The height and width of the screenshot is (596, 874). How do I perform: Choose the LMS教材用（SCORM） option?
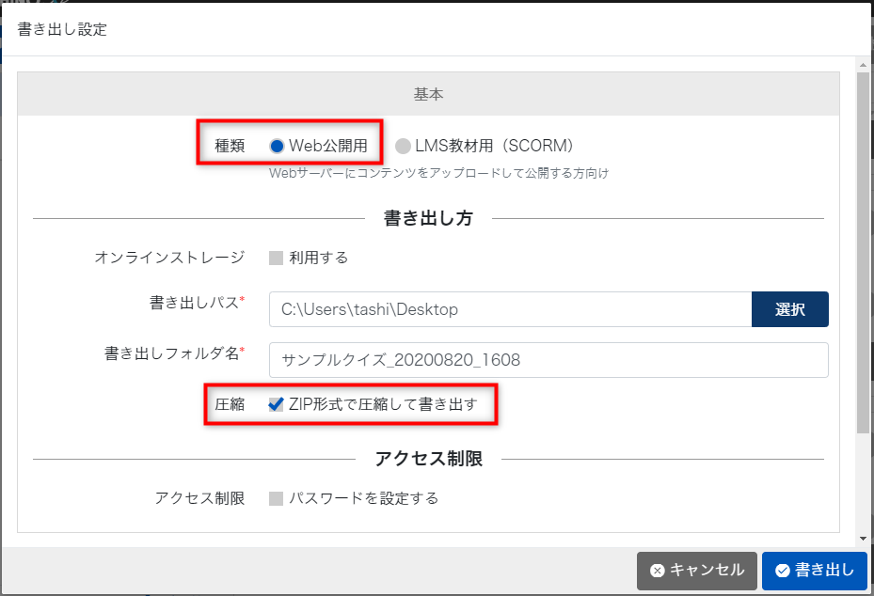(404, 146)
